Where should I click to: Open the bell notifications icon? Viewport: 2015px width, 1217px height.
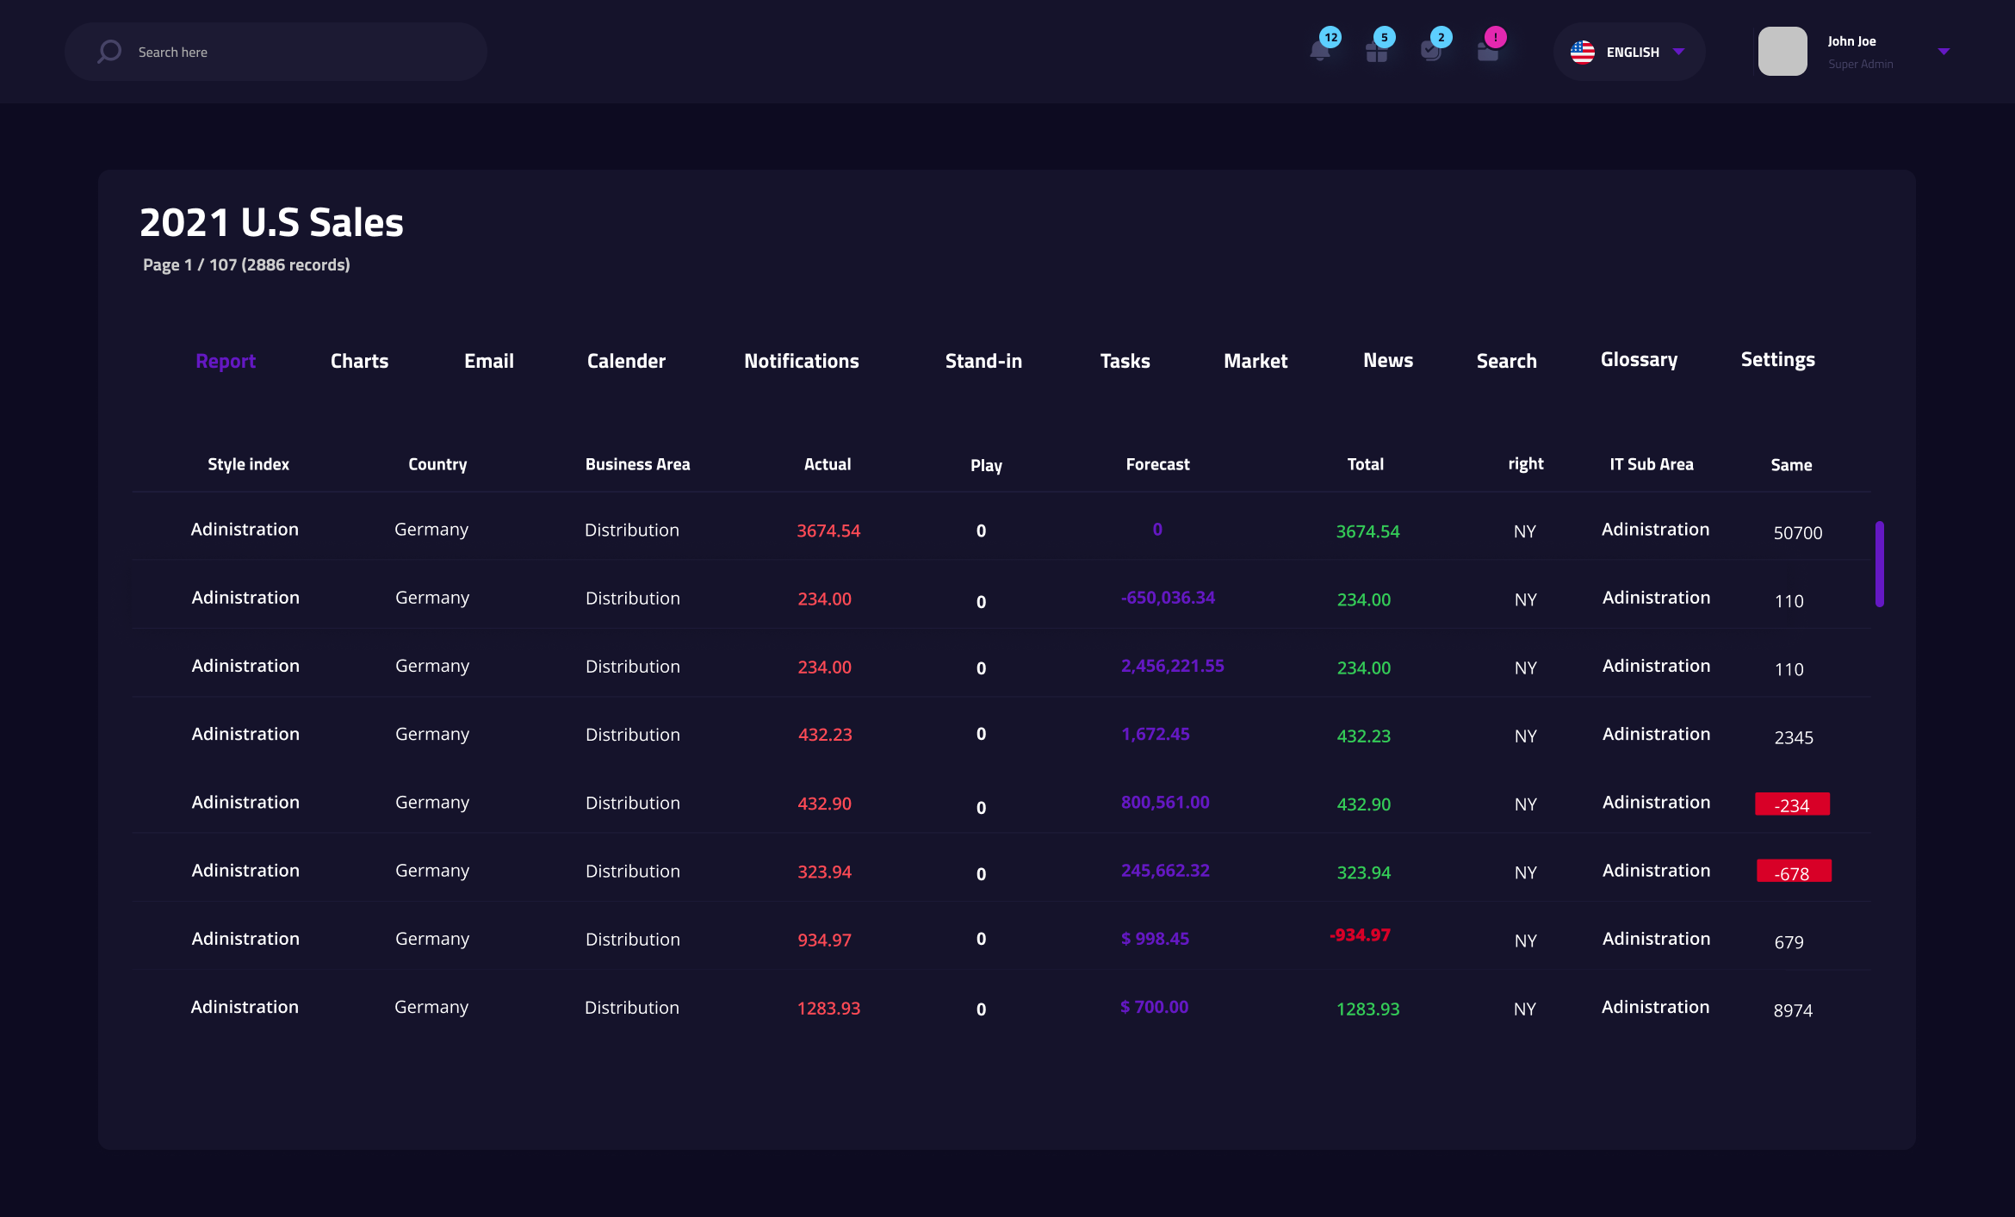(1320, 52)
